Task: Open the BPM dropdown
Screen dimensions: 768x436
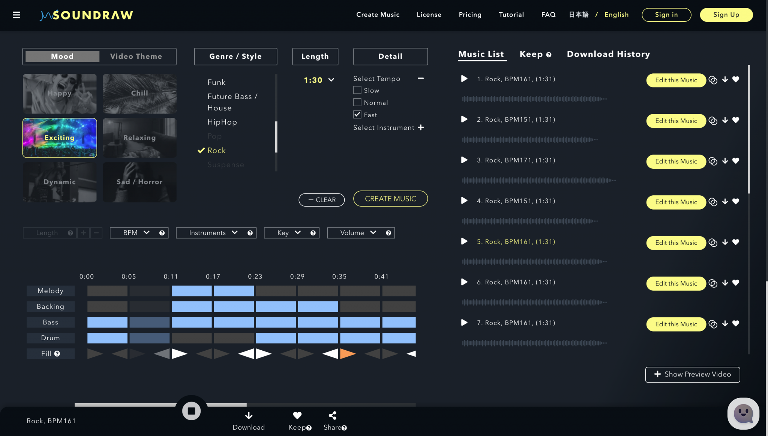Action: (139, 232)
